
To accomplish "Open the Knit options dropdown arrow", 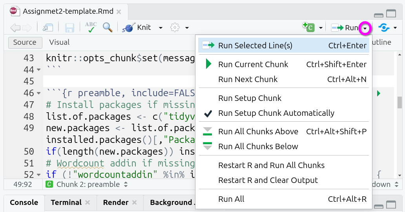I will click(x=161, y=27).
